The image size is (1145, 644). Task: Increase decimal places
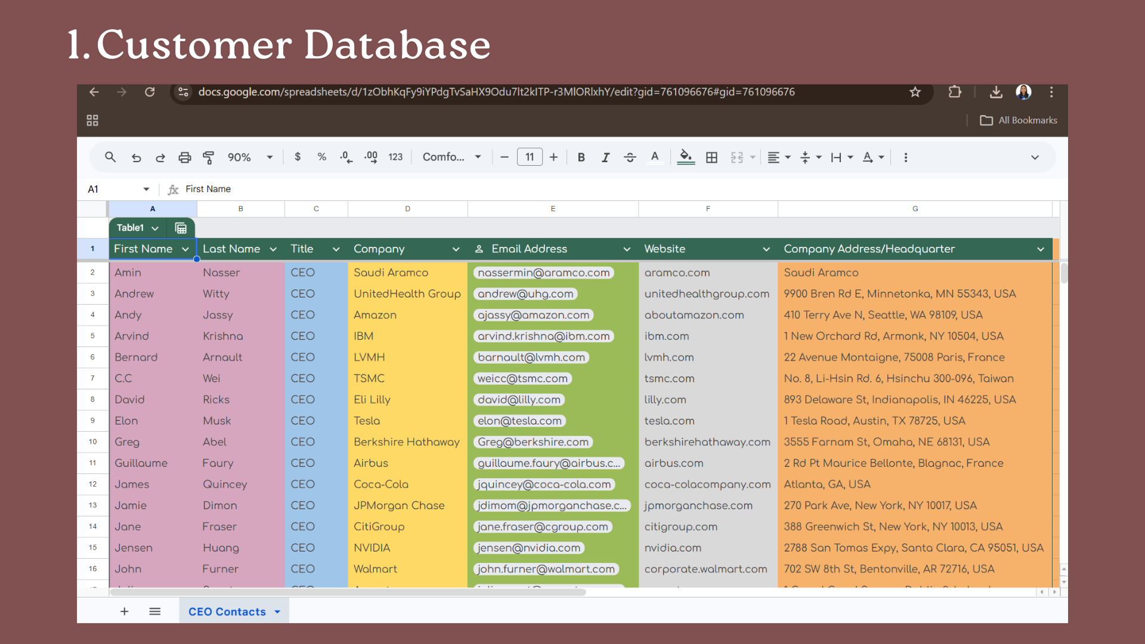pyautogui.click(x=371, y=157)
